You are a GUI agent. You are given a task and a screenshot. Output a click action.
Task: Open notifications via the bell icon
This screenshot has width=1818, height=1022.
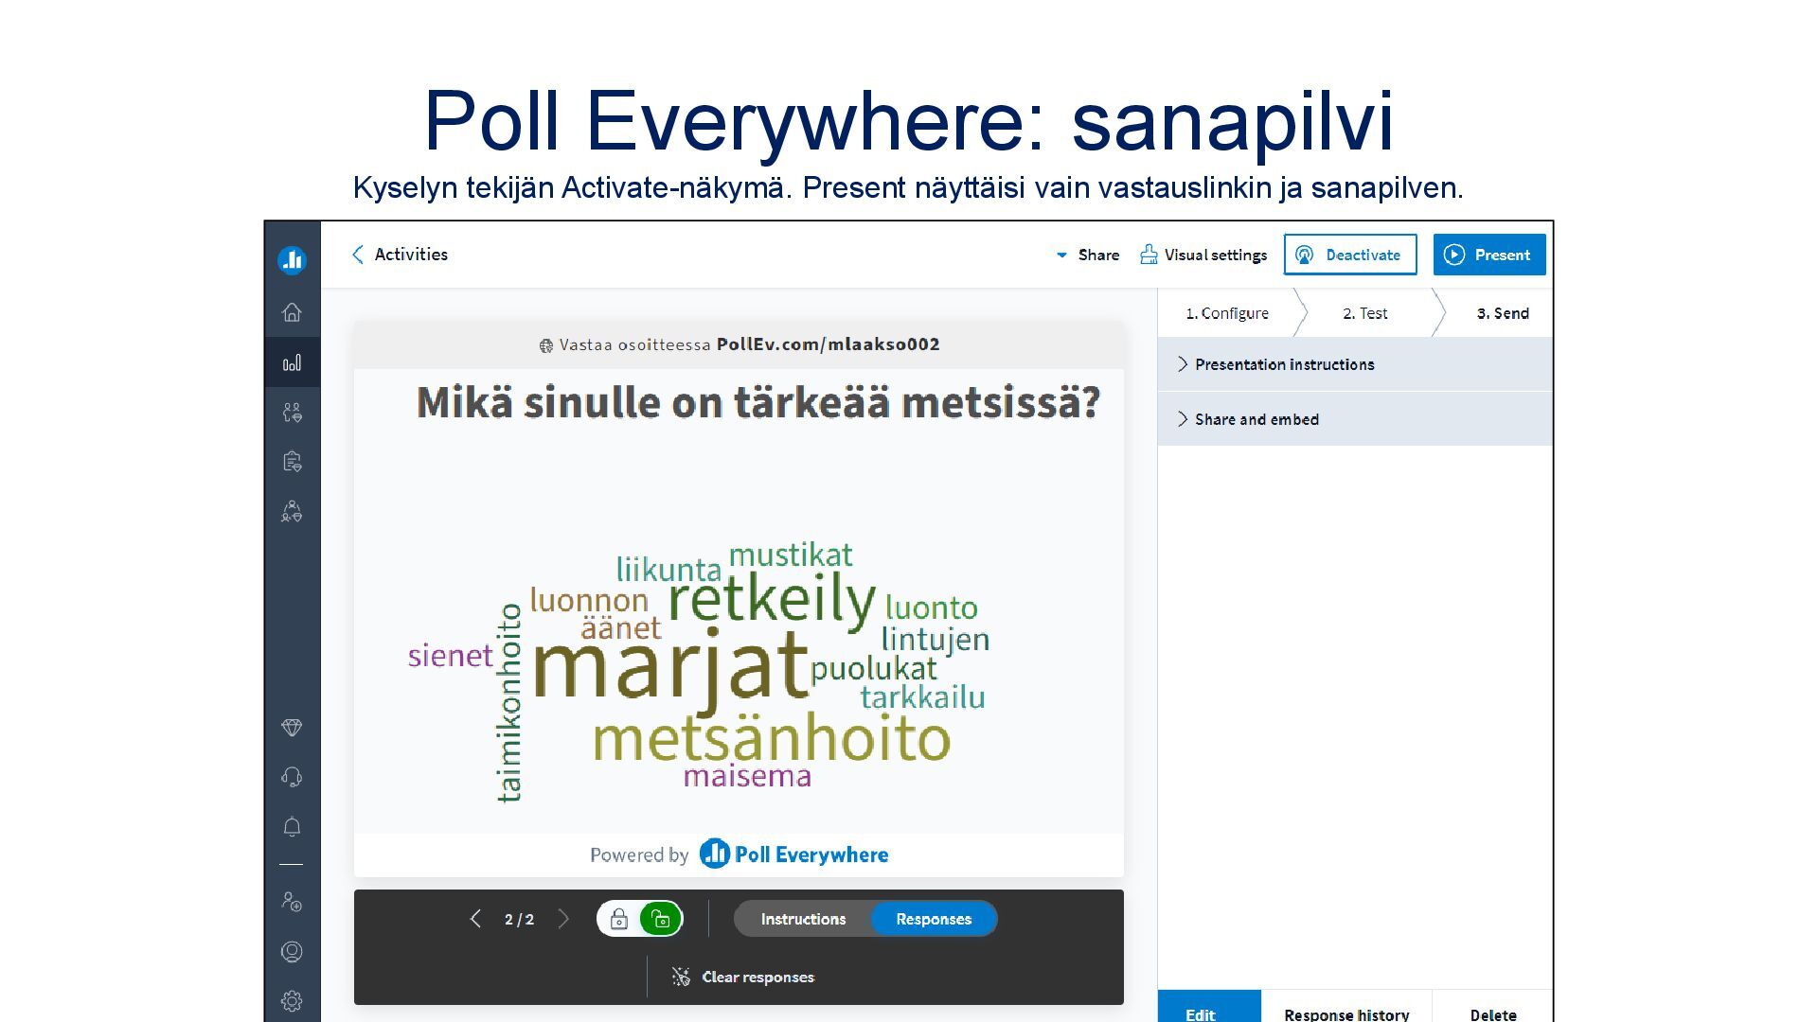[292, 827]
